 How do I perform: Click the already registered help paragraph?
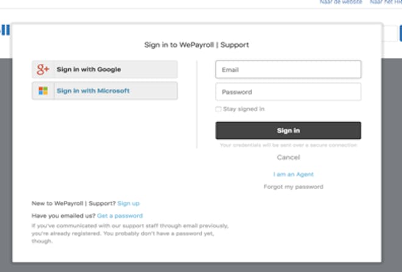click(130, 233)
